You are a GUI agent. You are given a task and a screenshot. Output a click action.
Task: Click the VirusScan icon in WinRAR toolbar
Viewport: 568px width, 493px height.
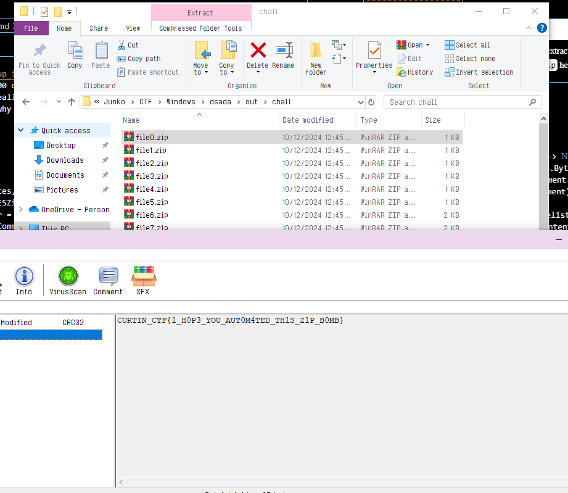pyautogui.click(x=68, y=276)
